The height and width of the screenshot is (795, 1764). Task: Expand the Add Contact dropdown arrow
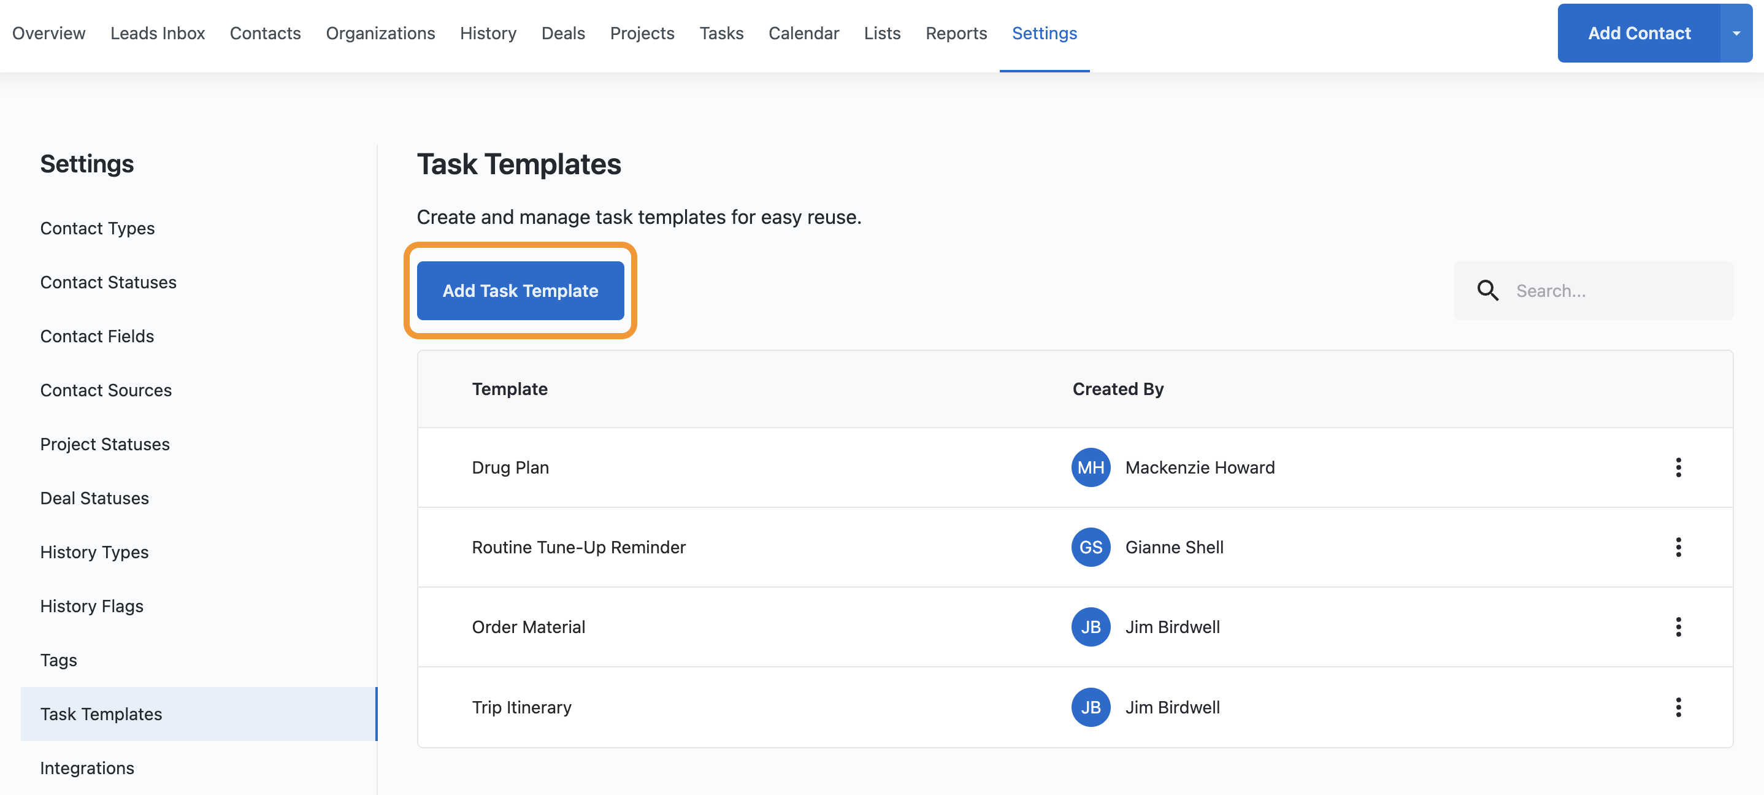pyautogui.click(x=1736, y=33)
